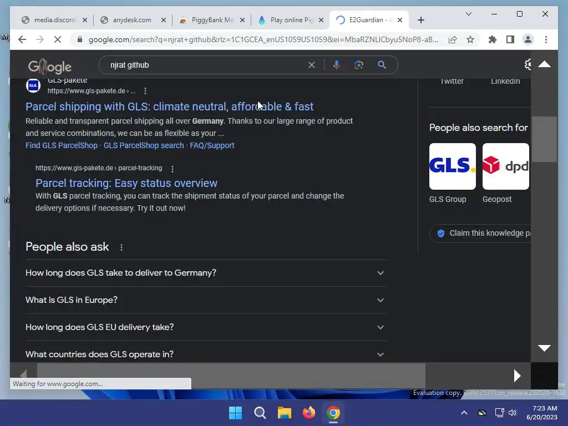Clear the search box text
This screenshot has width=568, height=426.
(312, 65)
